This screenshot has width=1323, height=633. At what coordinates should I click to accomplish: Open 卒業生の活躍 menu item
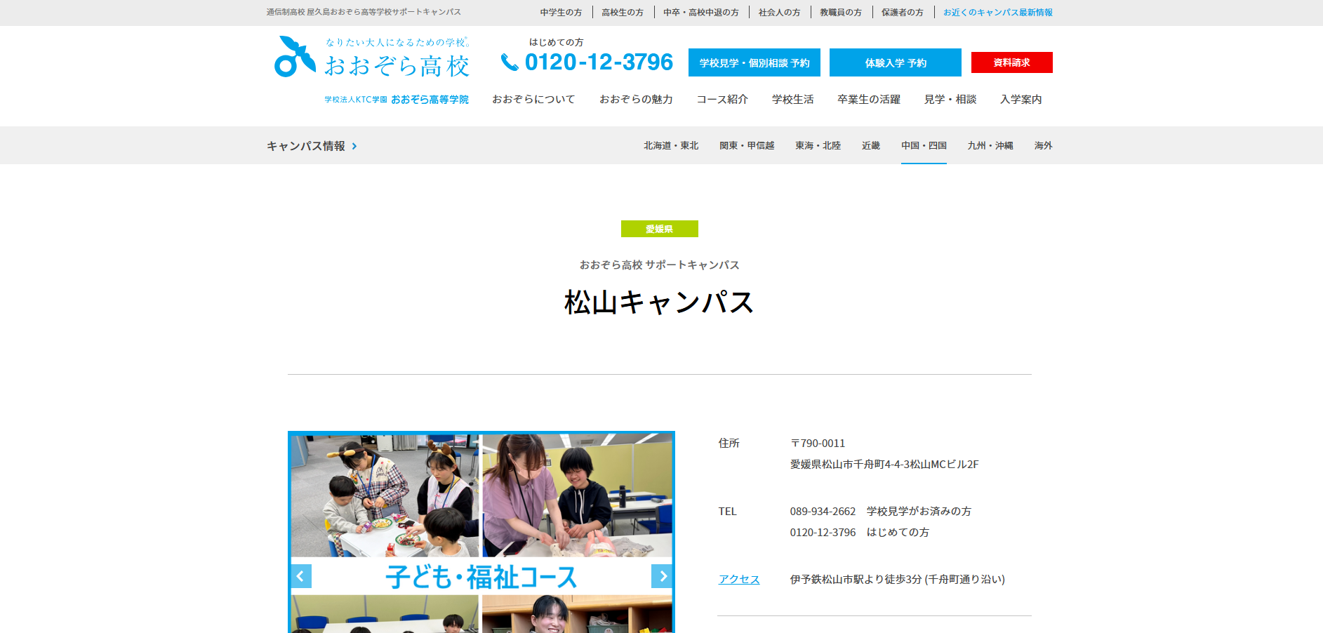(868, 100)
